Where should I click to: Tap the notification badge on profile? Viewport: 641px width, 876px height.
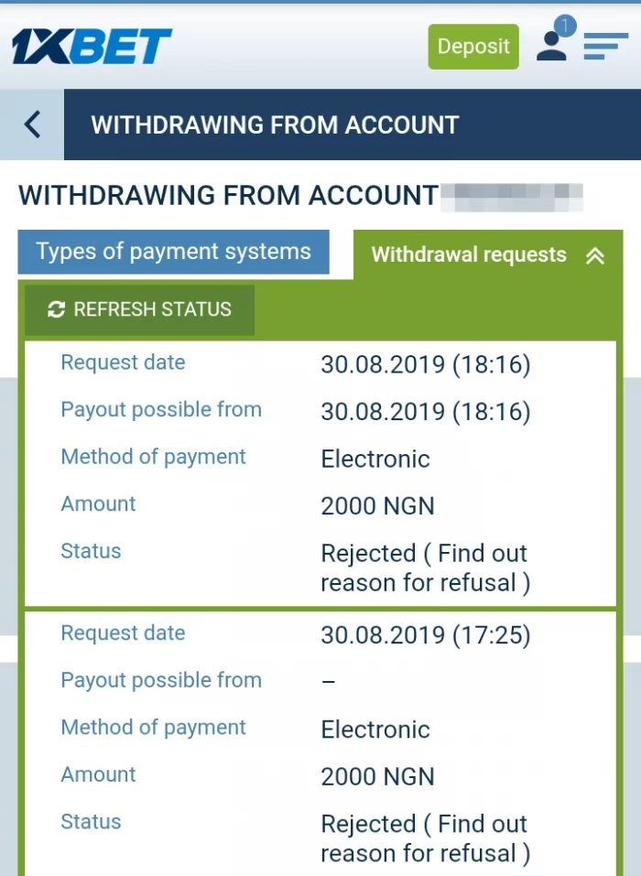(x=565, y=26)
